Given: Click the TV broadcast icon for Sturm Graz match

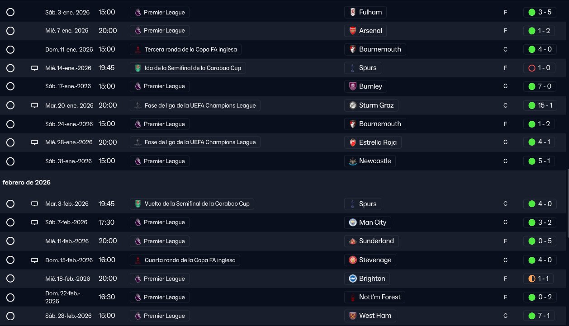Looking at the screenshot, I should pyautogui.click(x=34, y=105).
